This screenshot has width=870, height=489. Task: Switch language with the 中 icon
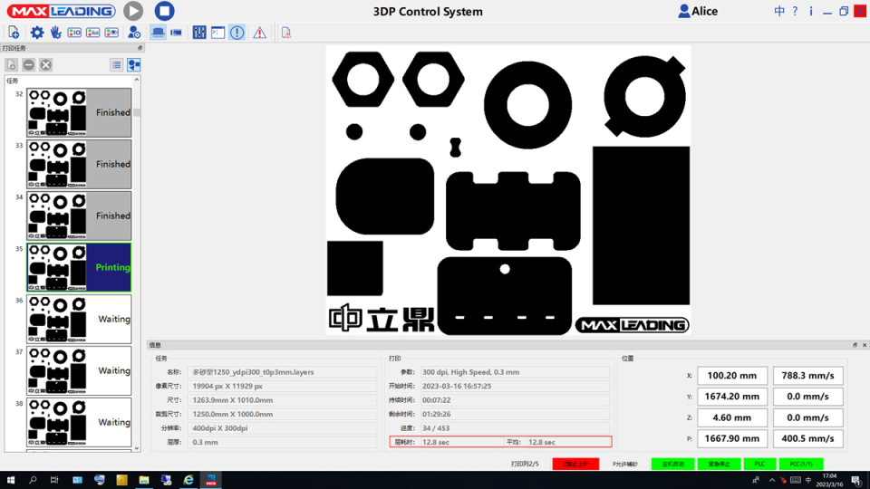click(x=779, y=11)
